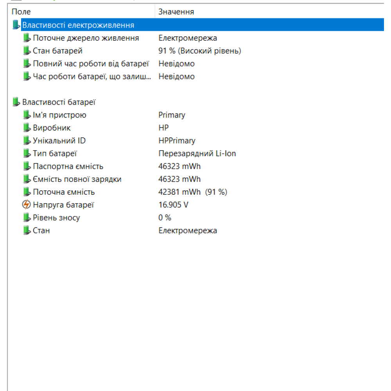
Task: Click the icon next to Ємність повної зарядки
Action: point(27,179)
